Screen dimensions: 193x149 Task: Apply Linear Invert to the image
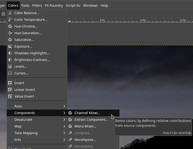(25, 90)
